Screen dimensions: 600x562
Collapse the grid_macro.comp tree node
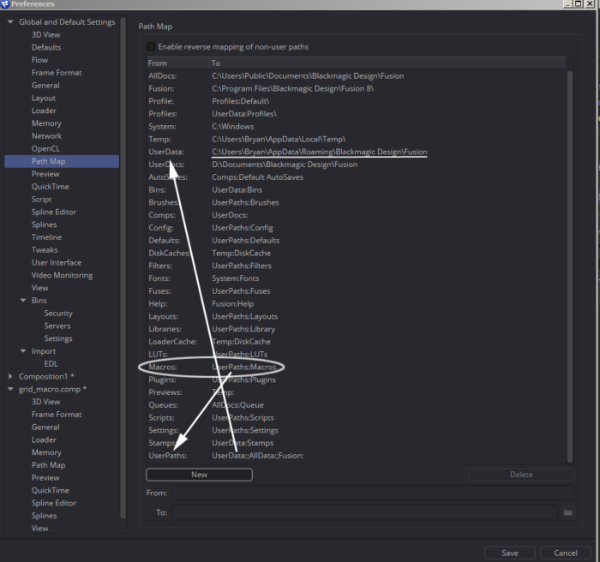[x=10, y=389]
